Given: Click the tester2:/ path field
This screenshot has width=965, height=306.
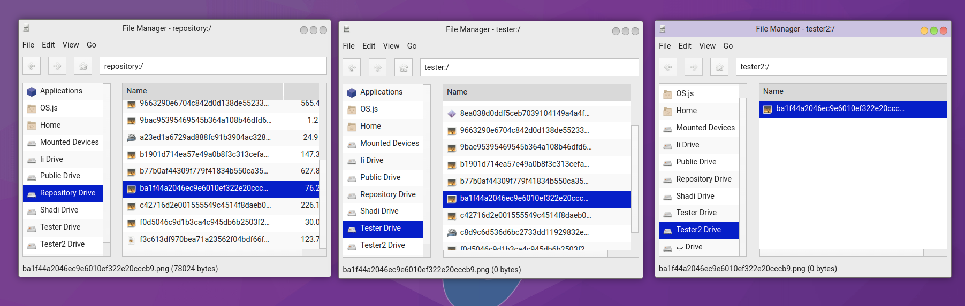Looking at the screenshot, I should tap(841, 67).
